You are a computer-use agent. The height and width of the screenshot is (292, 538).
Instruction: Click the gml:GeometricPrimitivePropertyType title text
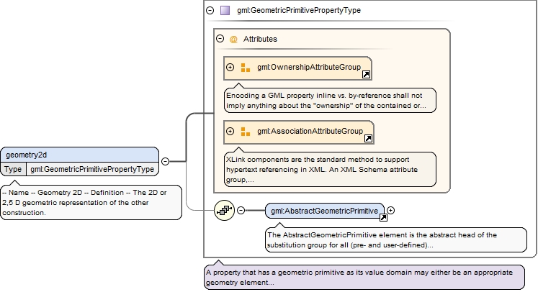(x=298, y=10)
